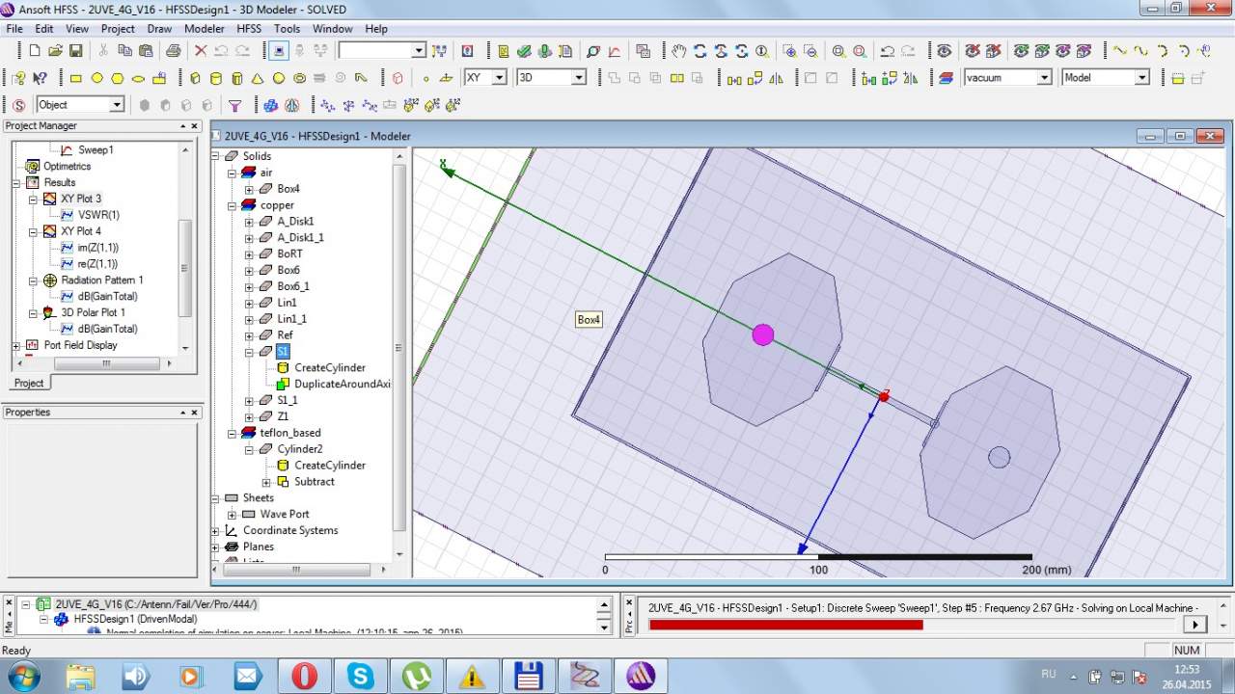Click the plain eye visibility icon
1235x694 pixels.
coord(944,51)
